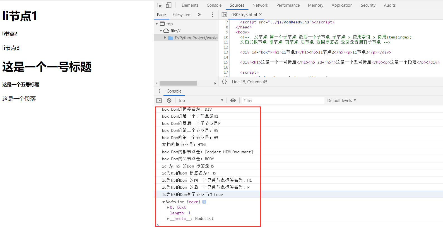This screenshot has height=233, width=443.
Task: Click log line '文档的根节点是: HTML'
Action: point(184,145)
